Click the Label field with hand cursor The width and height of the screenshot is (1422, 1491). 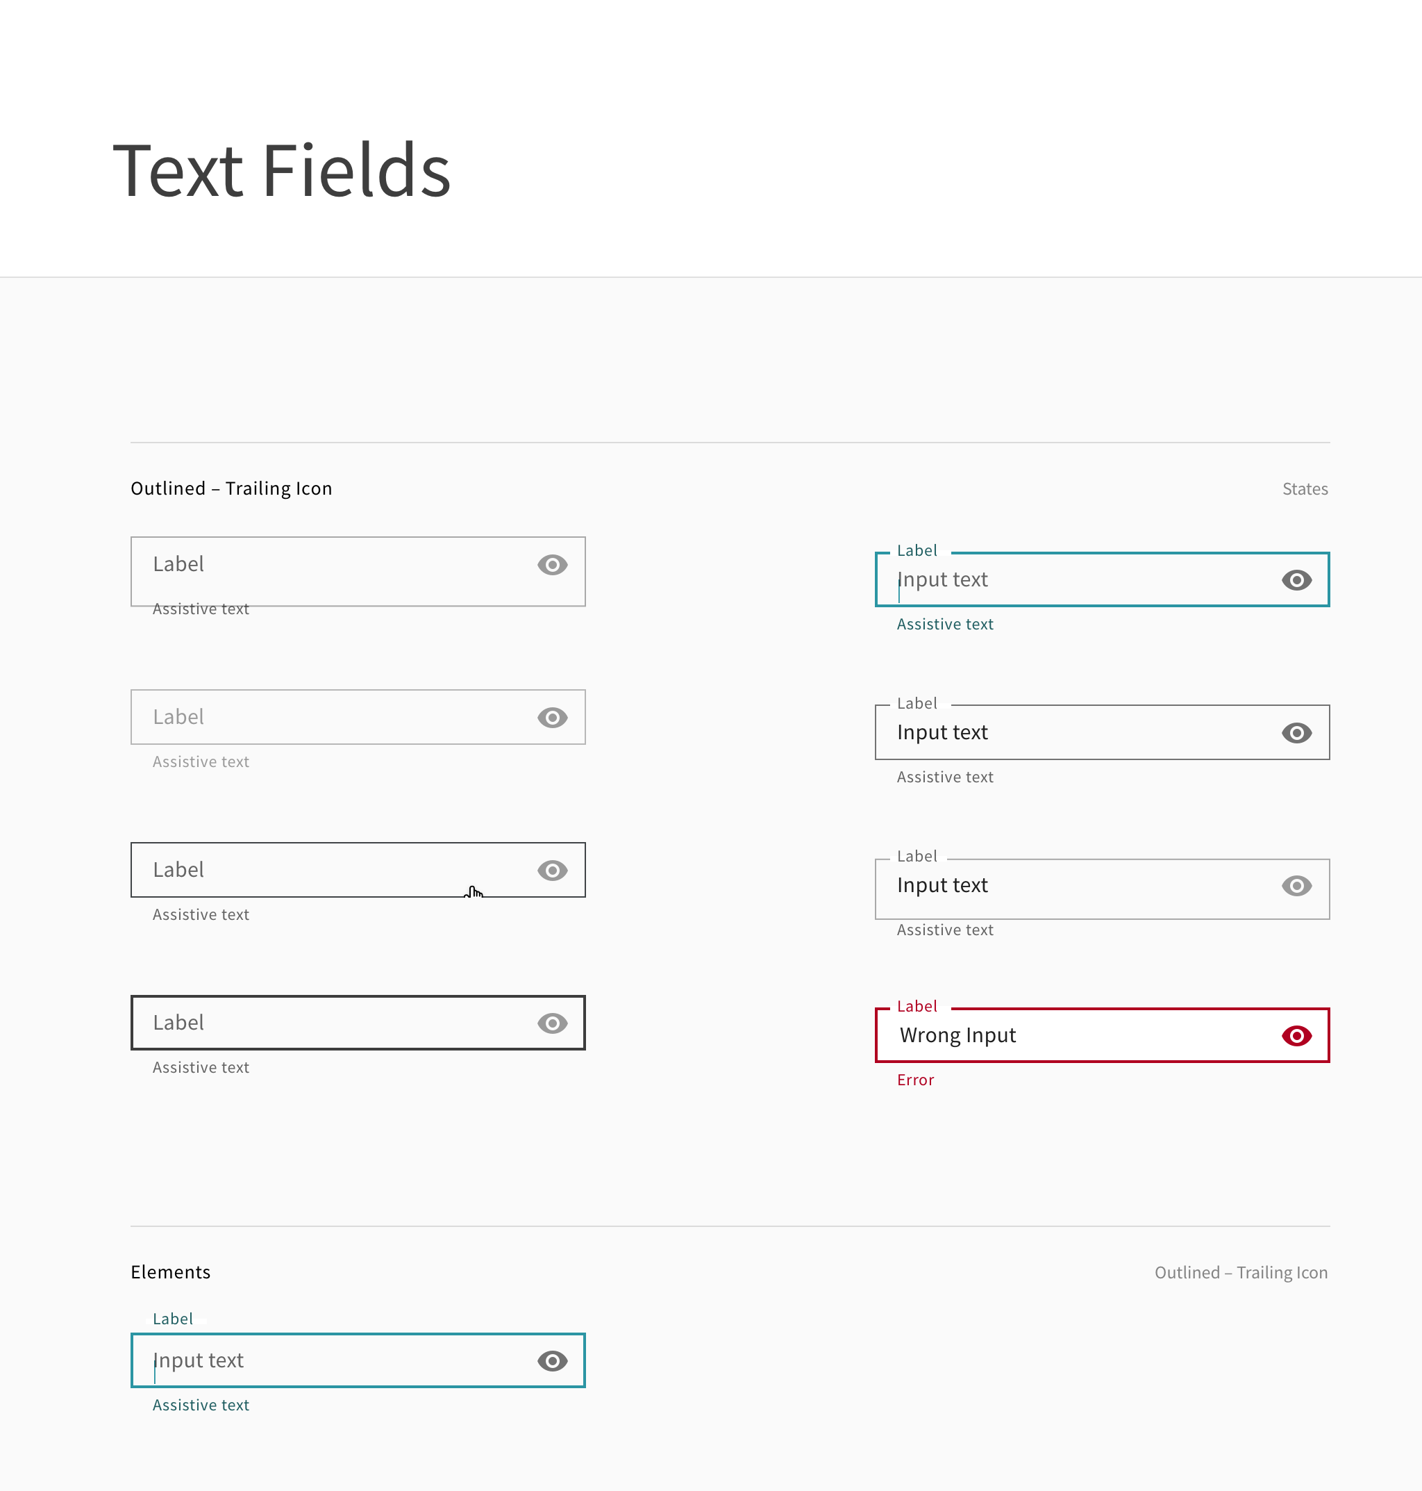tap(358, 870)
